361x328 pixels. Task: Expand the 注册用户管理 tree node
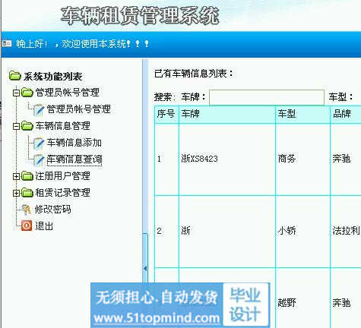pos(16,176)
